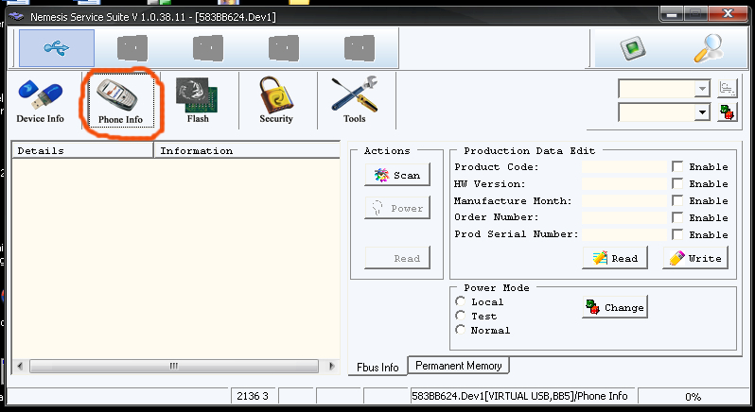Screen dimensions: 755x412
Task: Open the Security section
Action: pyautogui.click(x=276, y=101)
